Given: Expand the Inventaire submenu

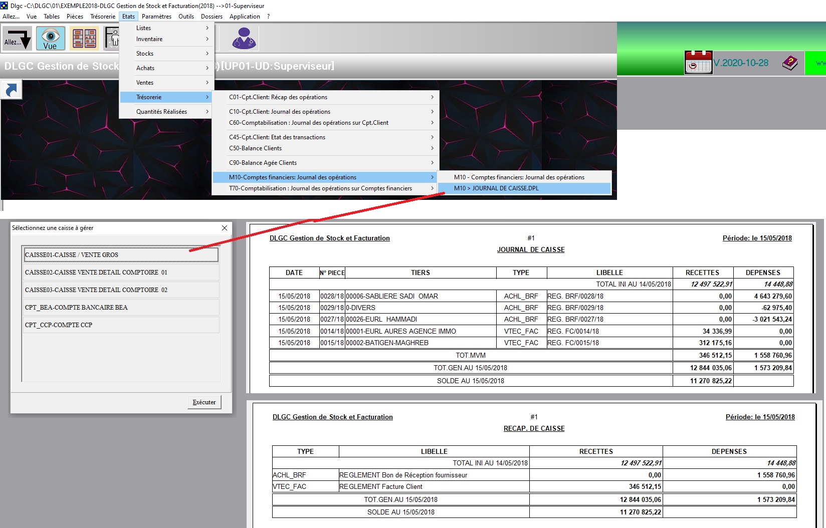Looking at the screenshot, I should pos(166,39).
